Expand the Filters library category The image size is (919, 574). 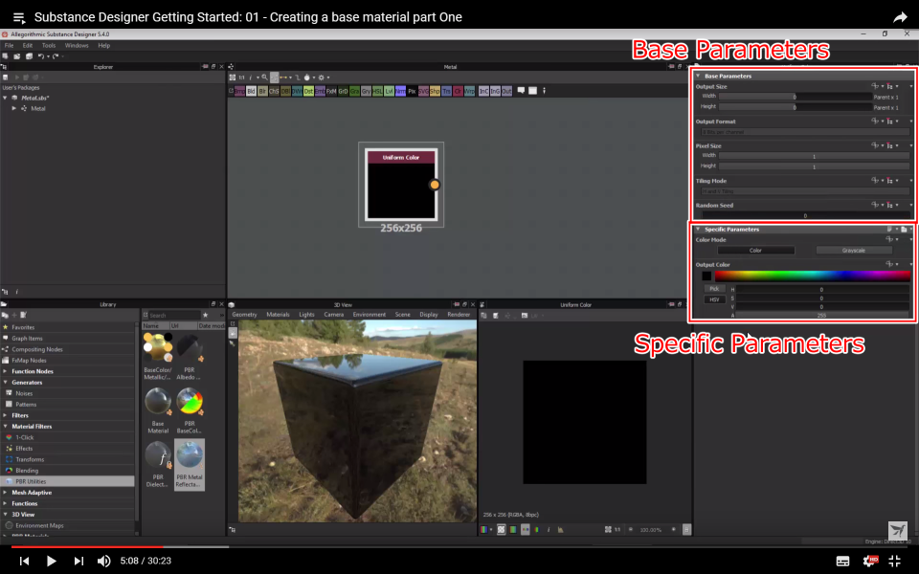pos(6,415)
